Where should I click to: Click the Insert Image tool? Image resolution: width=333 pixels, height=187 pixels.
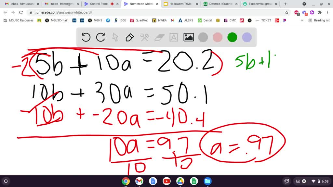[x=188, y=37]
